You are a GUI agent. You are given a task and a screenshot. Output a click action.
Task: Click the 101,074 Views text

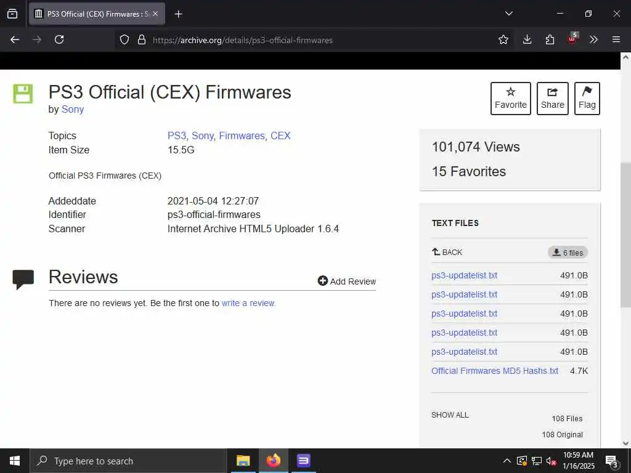476,147
